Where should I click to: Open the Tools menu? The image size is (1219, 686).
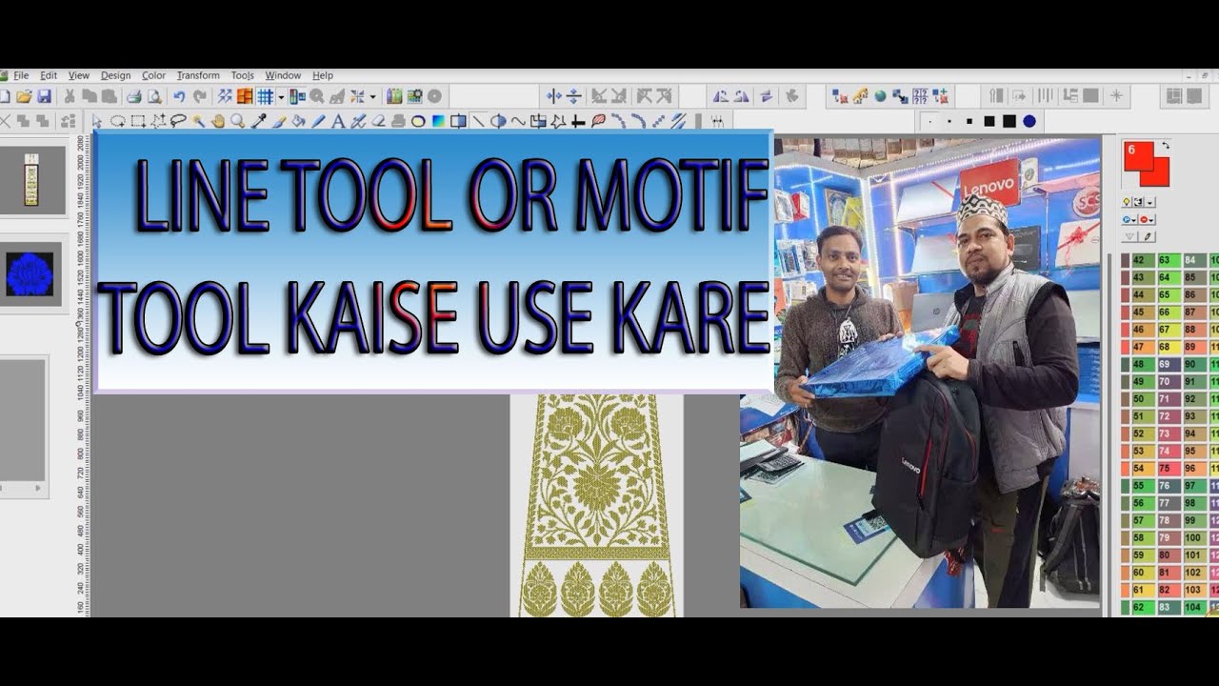[x=243, y=75]
